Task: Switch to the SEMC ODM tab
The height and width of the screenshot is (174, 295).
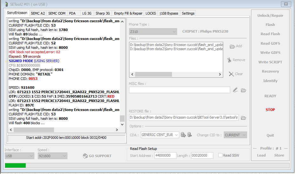Action: 57,13
